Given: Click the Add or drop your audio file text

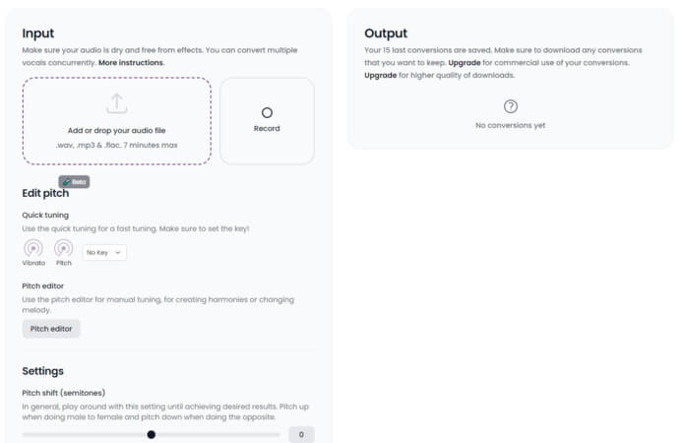Looking at the screenshot, I should pos(116,130).
